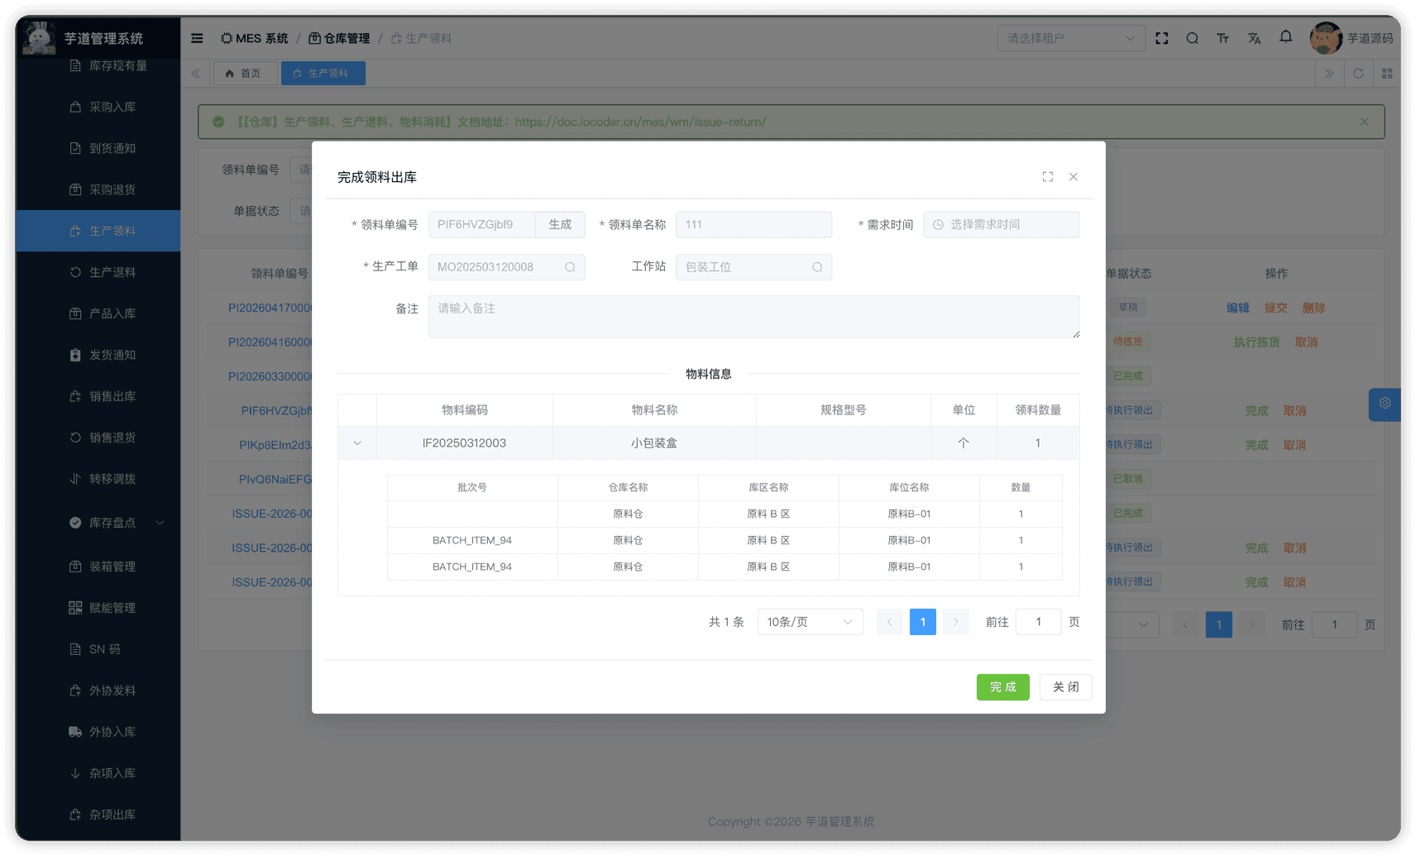Click the font size icon in header

tap(1222, 38)
